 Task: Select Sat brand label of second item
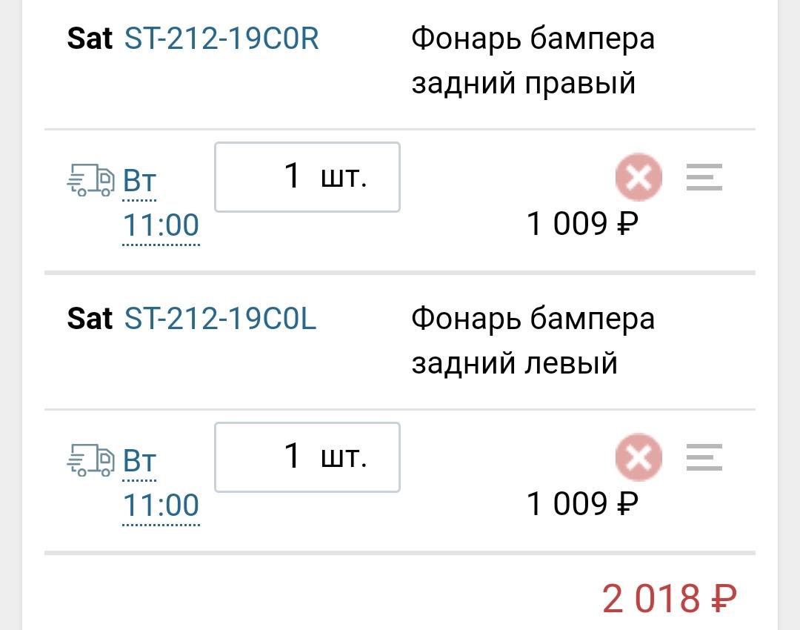pos(90,319)
